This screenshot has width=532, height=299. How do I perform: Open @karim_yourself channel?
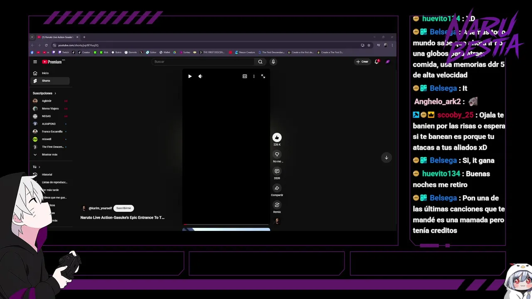(x=100, y=208)
